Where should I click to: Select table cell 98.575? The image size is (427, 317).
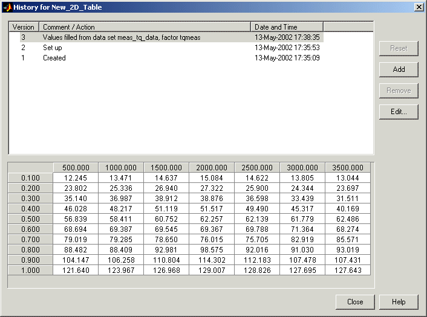(212, 249)
